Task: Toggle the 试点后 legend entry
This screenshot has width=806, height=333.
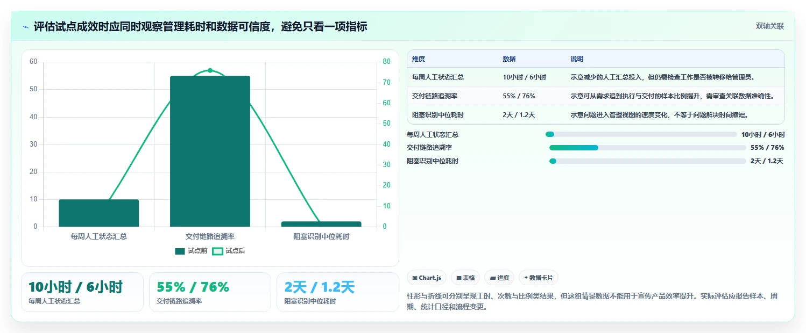Action: (229, 251)
